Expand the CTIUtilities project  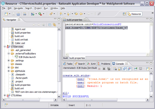(5, 95)
